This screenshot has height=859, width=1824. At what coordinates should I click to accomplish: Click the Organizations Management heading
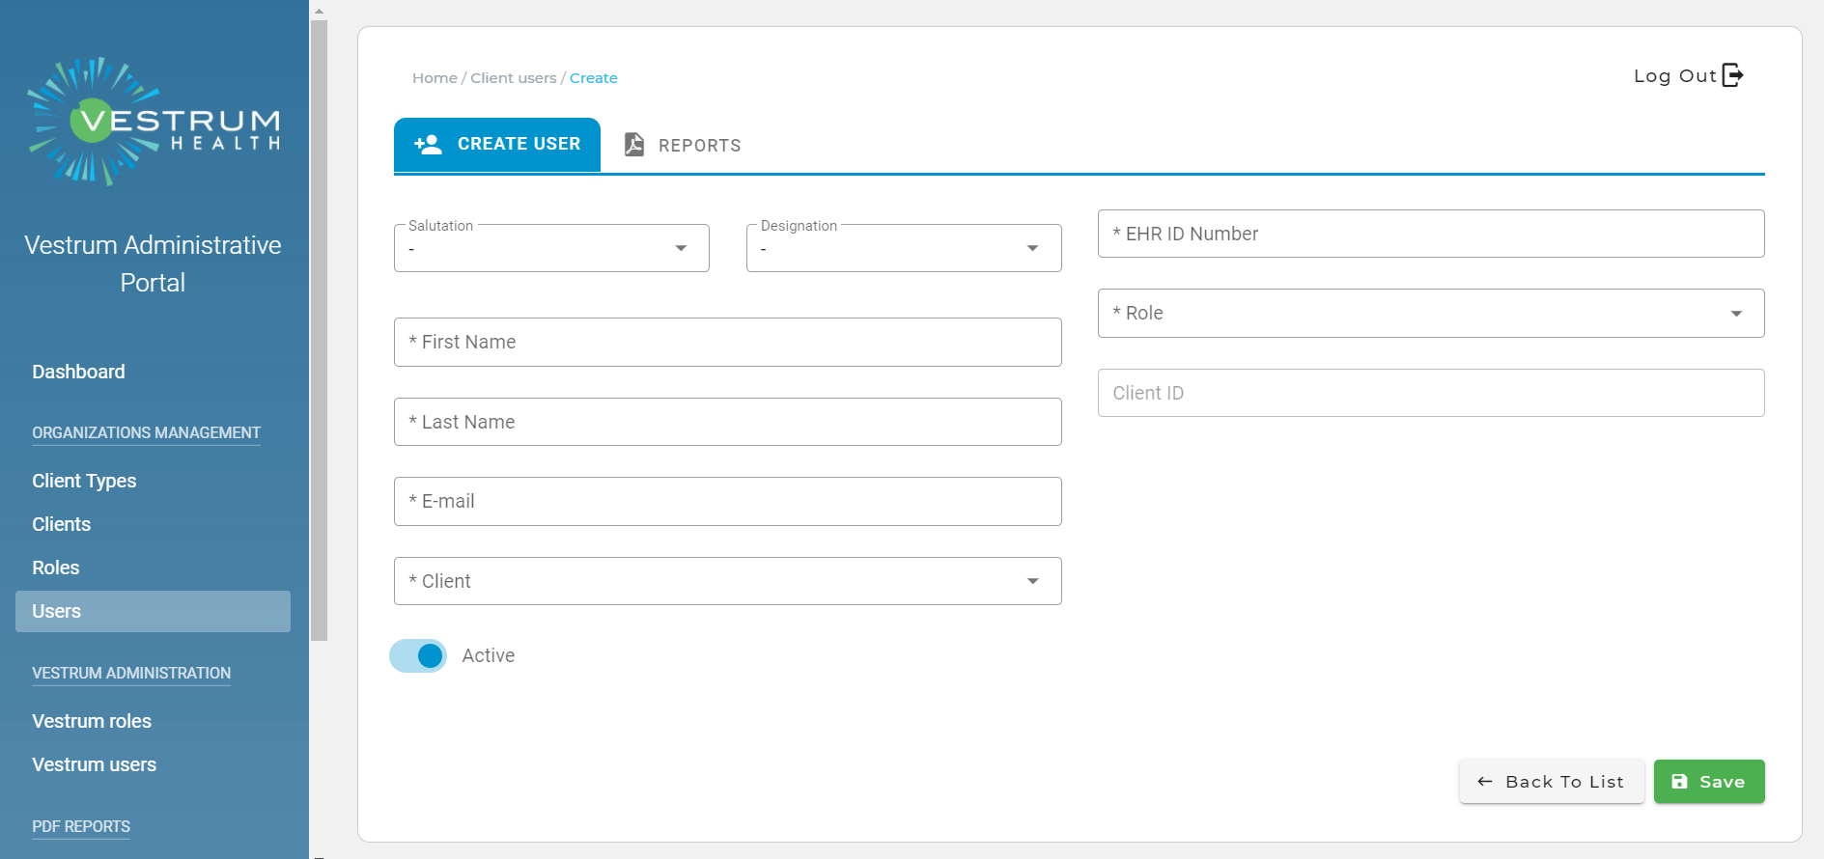point(146,432)
